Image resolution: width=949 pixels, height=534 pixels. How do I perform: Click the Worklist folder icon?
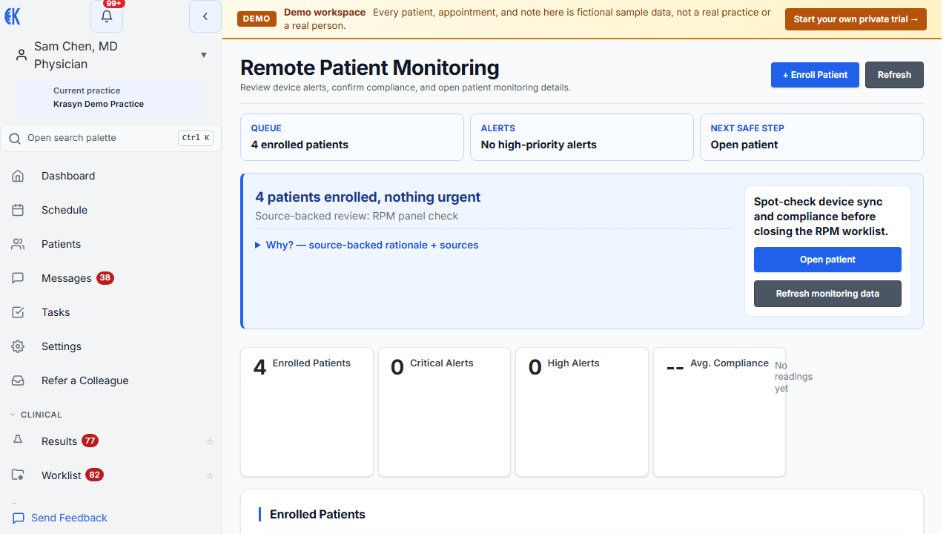coord(19,475)
